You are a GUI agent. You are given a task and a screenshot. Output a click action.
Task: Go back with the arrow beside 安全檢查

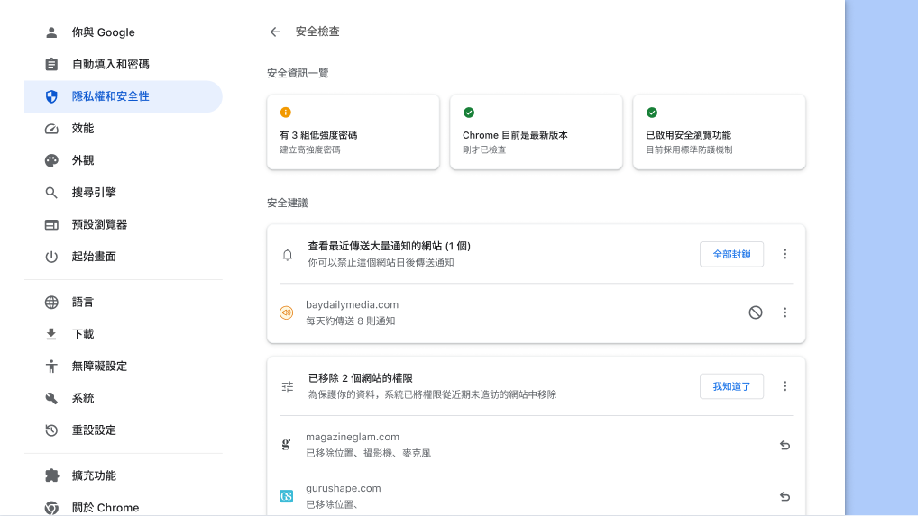click(x=274, y=32)
